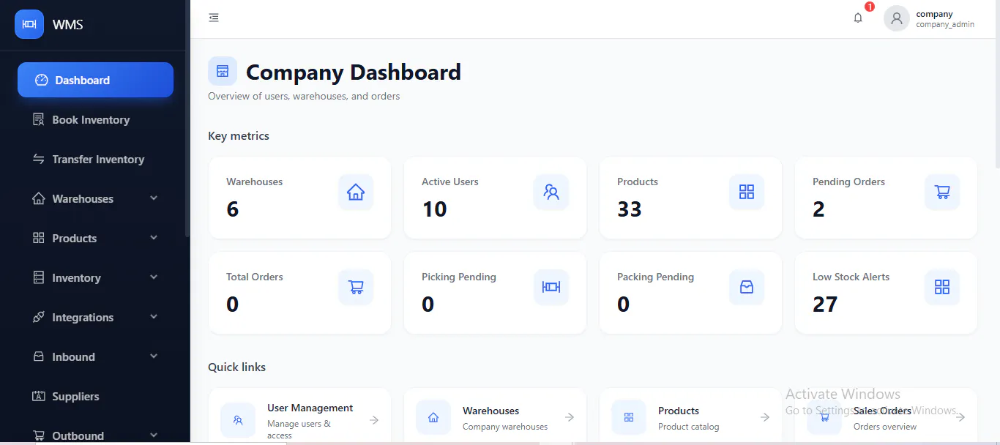Click the Pending Orders count 2
Screen dimensions: 1000x445
point(818,209)
